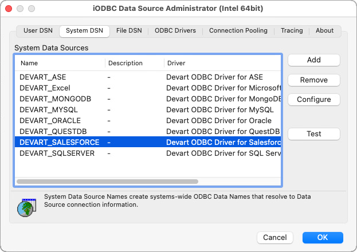Click Test to check the connection
357x252 pixels.
pyautogui.click(x=314, y=134)
